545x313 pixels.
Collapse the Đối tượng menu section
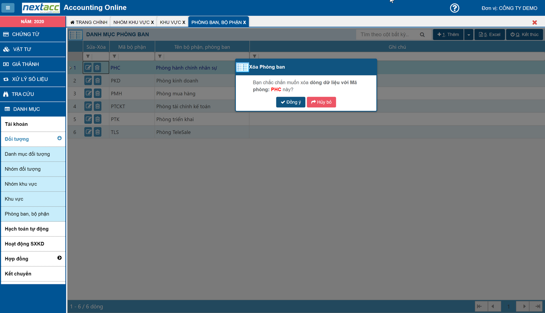[x=59, y=138]
